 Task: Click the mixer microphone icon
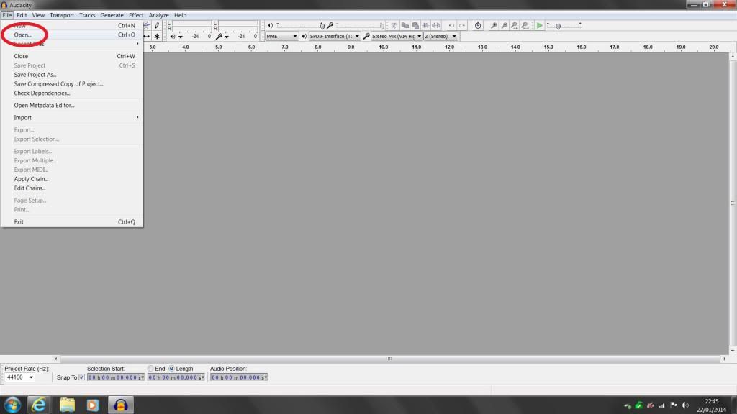tap(330, 25)
